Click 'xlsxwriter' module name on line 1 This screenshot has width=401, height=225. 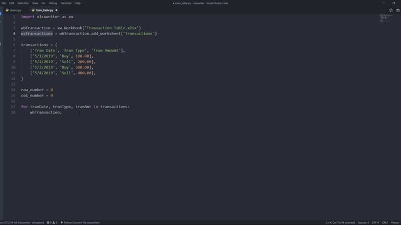(48, 17)
